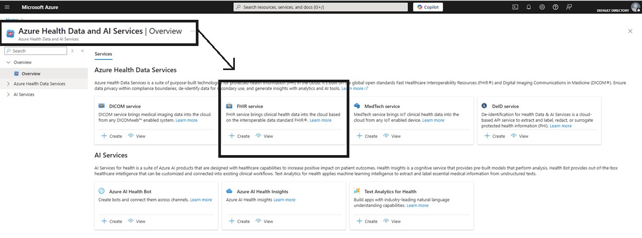View DICOM services
642x238 pixels.
[136, 136]
